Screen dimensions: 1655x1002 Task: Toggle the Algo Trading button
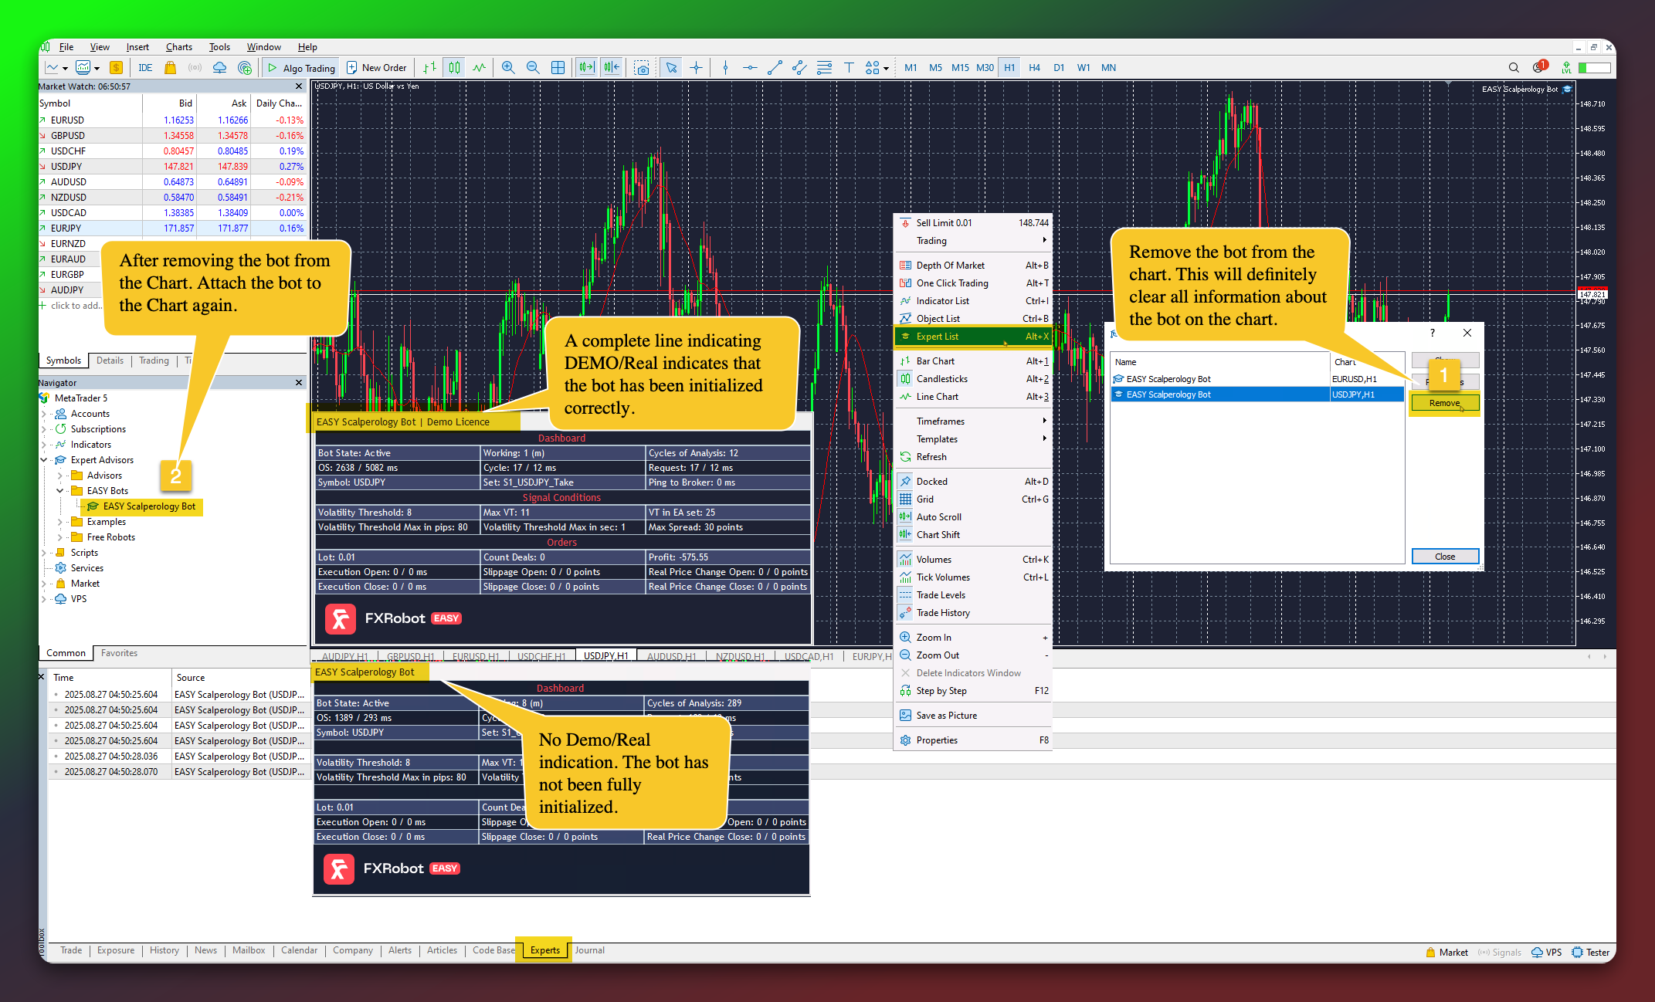click(x=300, y=68)
